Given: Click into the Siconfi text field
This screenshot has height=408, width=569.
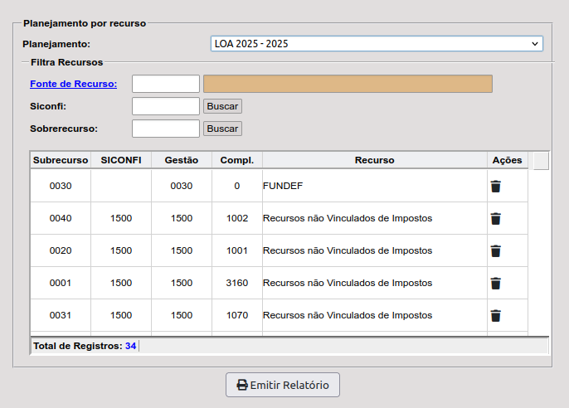Looking at the screenshot, I should (166, 106).
